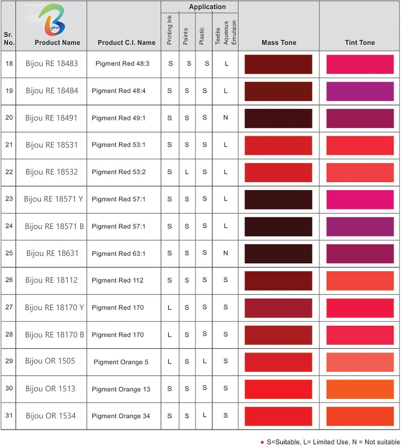This screenshot has width=401, height=447.
Task: Click the Plastic column header
Action: pyautogui.click(x=202, y=36)
